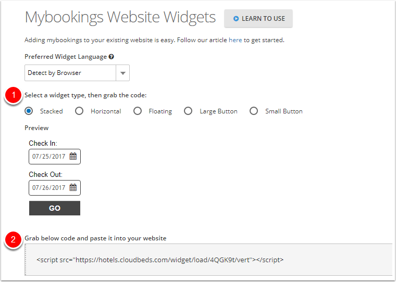Open the 'here' article link
The height and width of the screenshot is (282, 396).
coord(235,40)
